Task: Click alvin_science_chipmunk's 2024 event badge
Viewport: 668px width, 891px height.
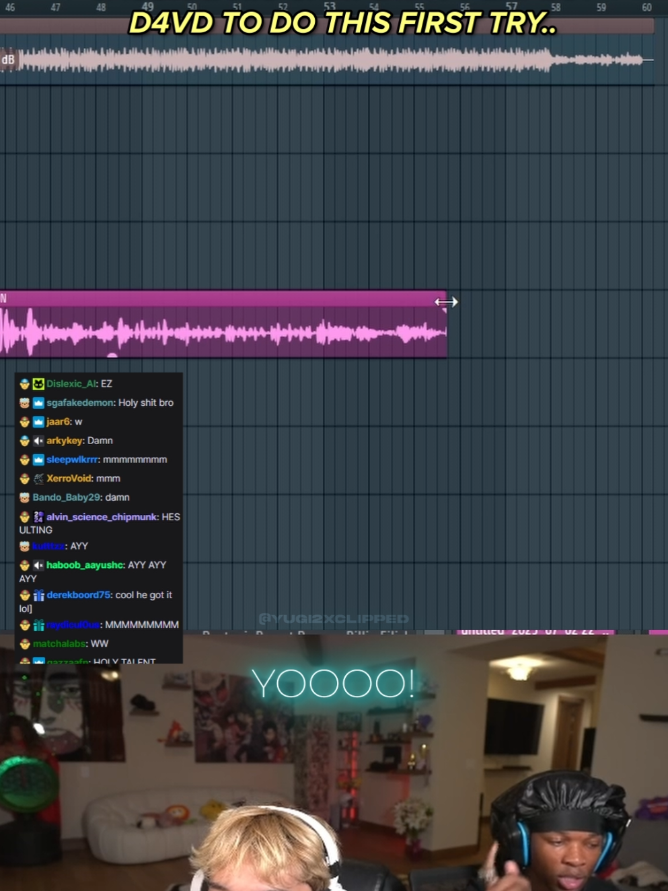Action: (38, 517)
